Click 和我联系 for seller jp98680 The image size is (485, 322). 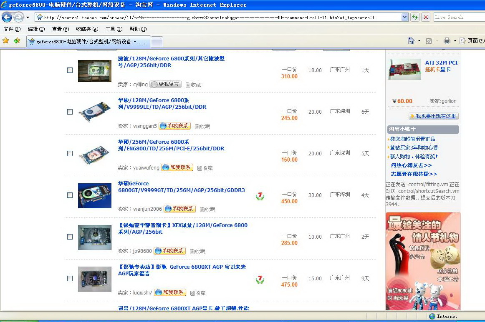(x=170, y=251)
